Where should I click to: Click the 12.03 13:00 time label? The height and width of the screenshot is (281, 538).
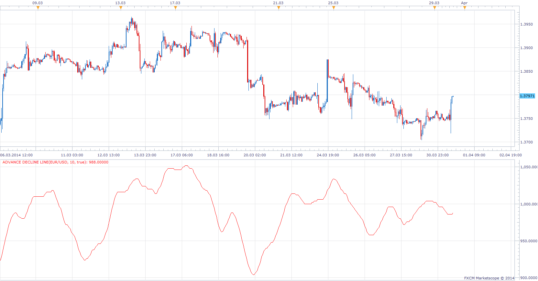(108, 155)
